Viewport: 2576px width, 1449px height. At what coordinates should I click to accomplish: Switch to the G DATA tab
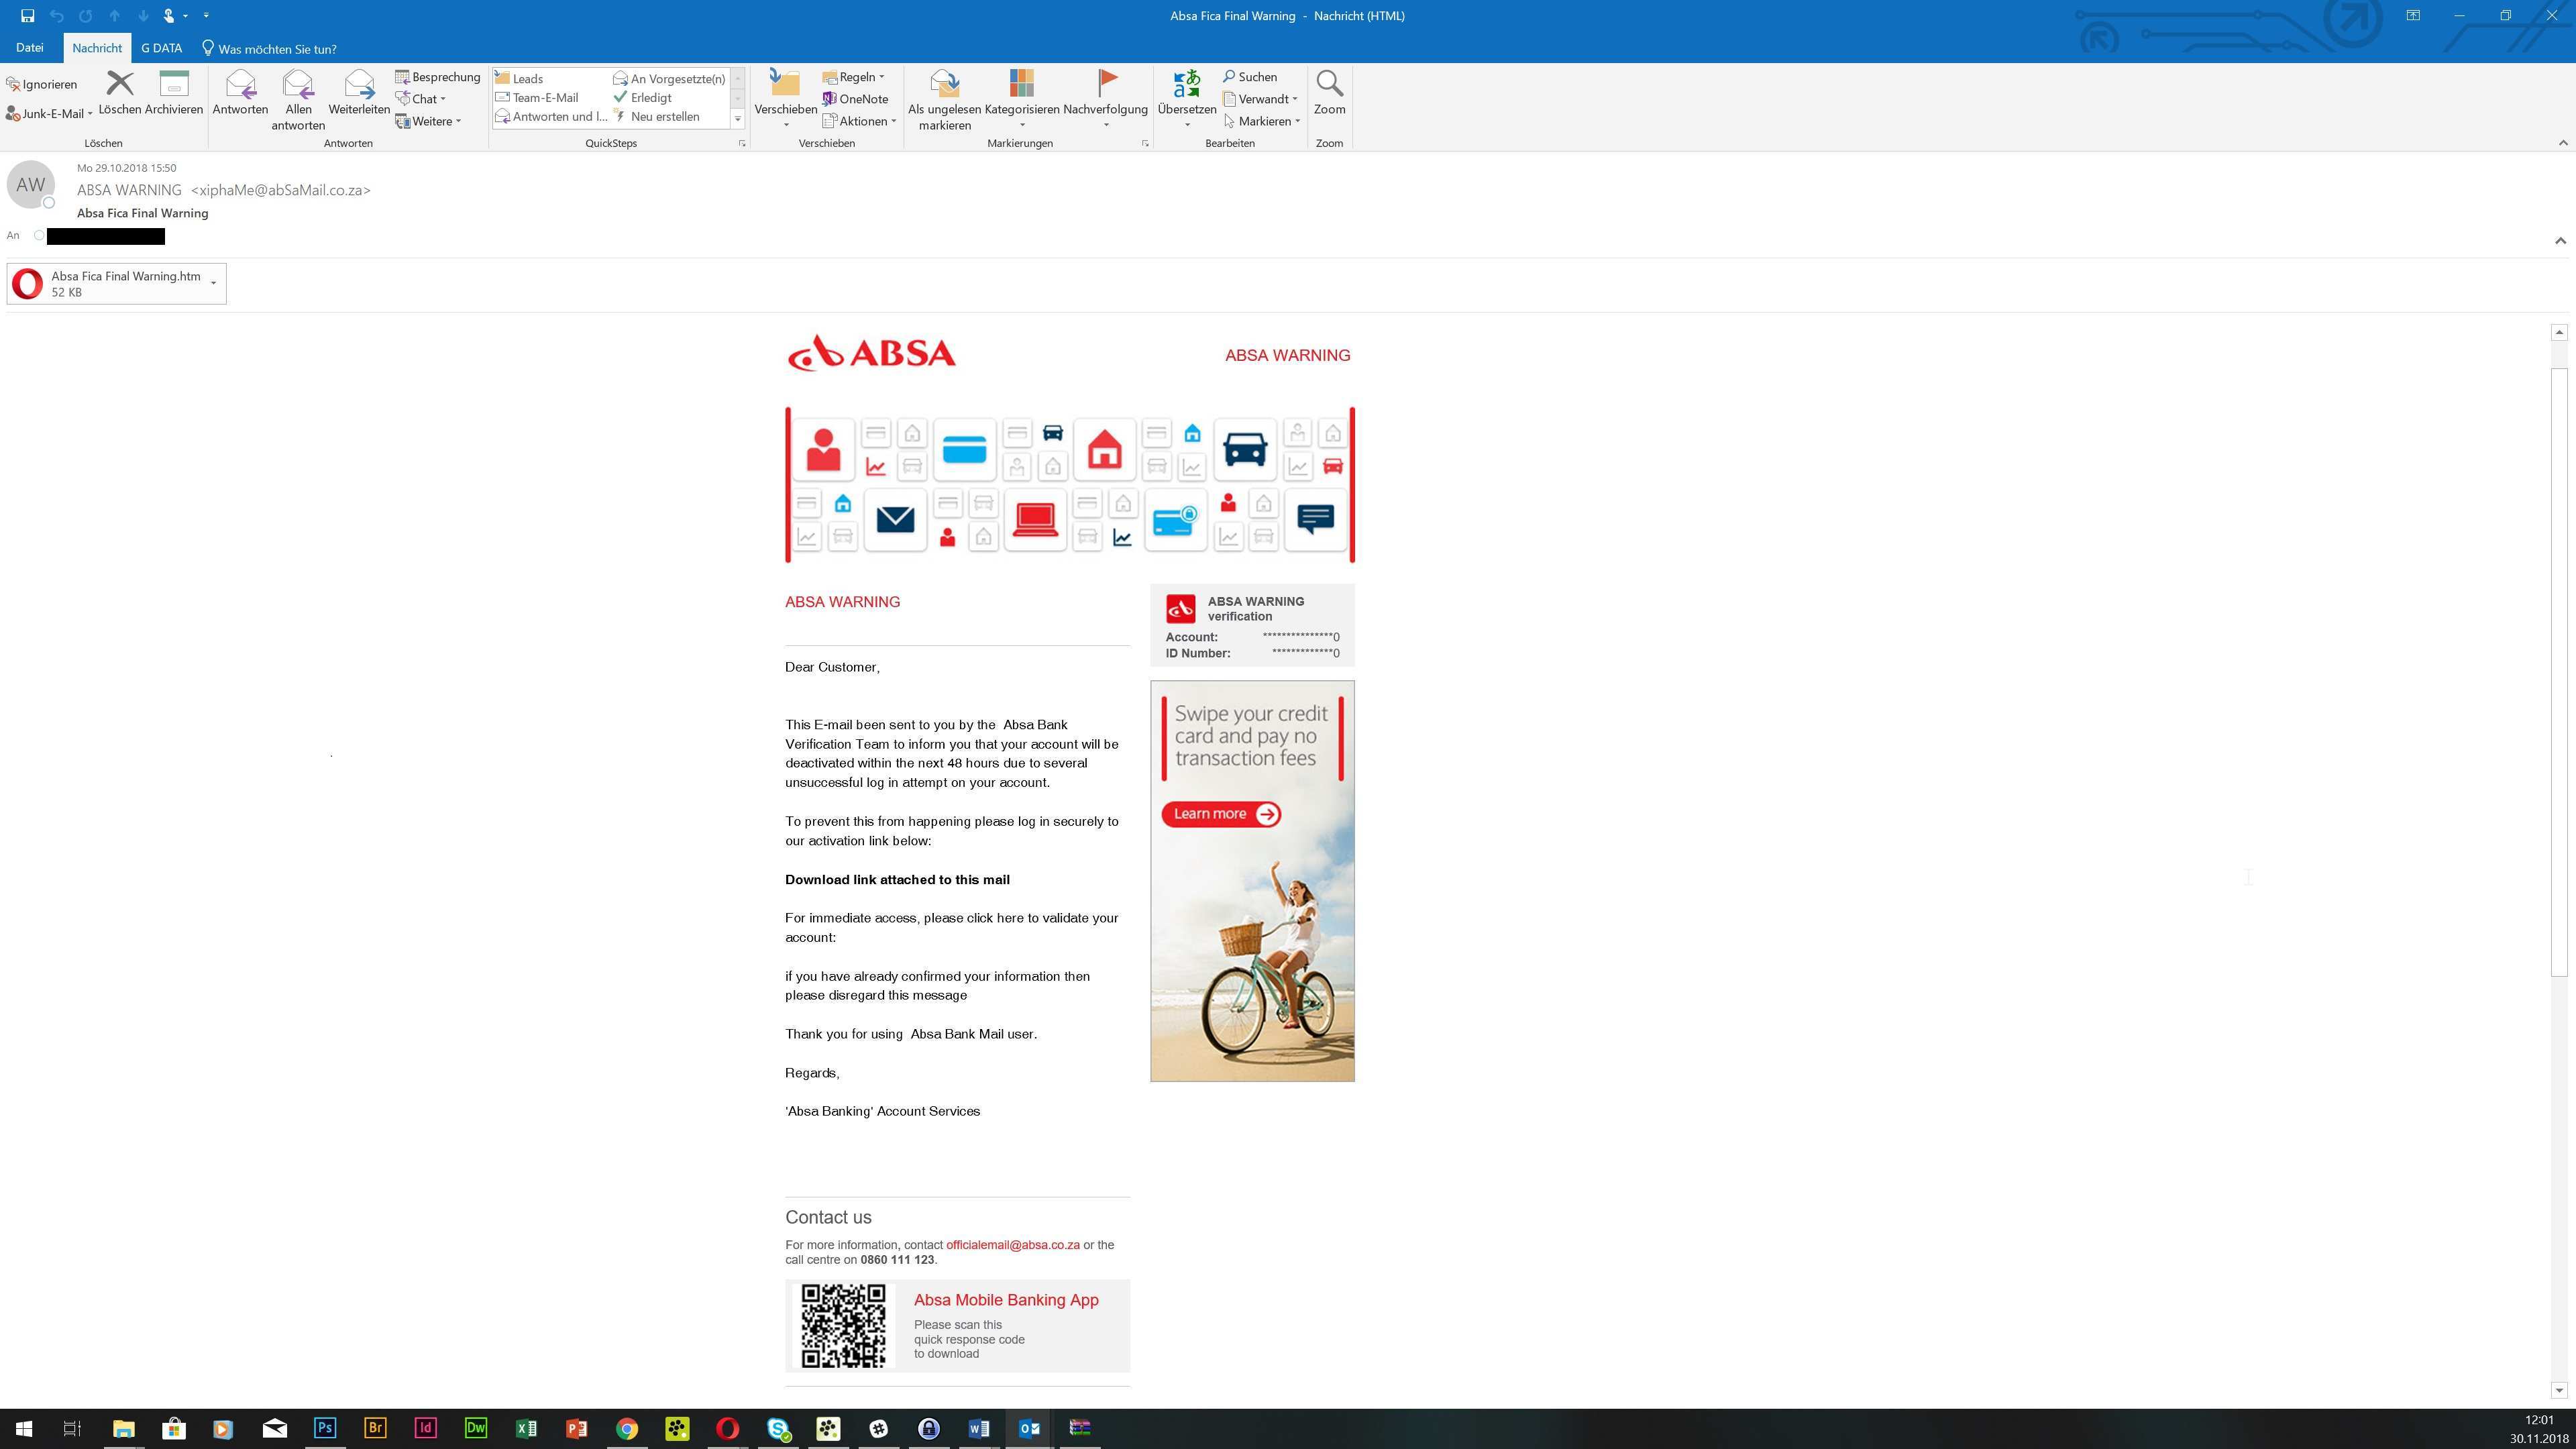[161, 48]
